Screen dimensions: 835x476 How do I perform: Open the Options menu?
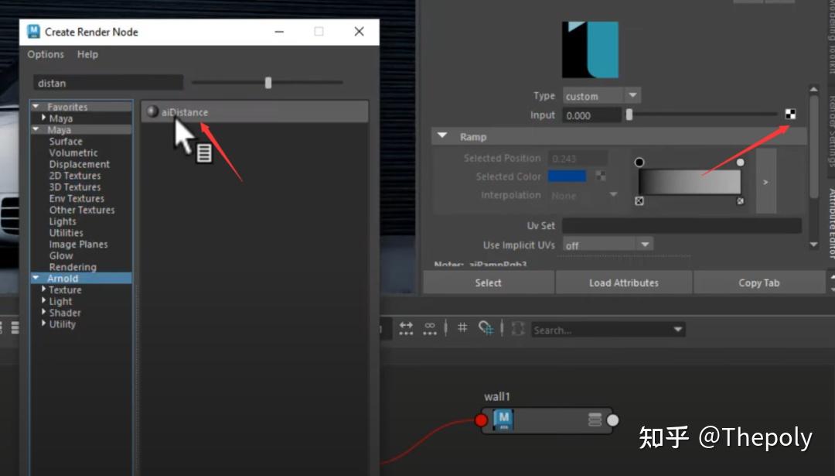(x=46, y=54)
